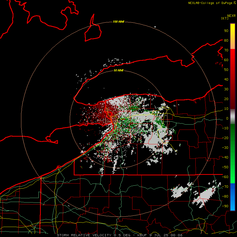Click the "NEXR" label above the scale
Screen dimensions: 237x237
(231, 16)
